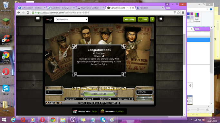The height and width of the screenshot is (128, 220).
Task: Reload the current page
Action: [x=28, y=12]
